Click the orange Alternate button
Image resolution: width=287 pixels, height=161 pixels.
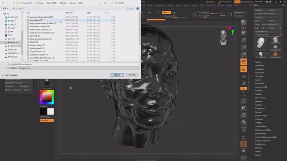pos(47,120)
